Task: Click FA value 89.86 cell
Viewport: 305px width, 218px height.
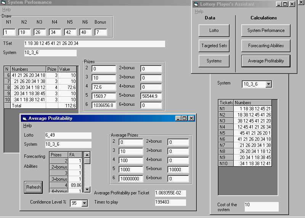Action: pyautogui.click(x=75, y=185)
